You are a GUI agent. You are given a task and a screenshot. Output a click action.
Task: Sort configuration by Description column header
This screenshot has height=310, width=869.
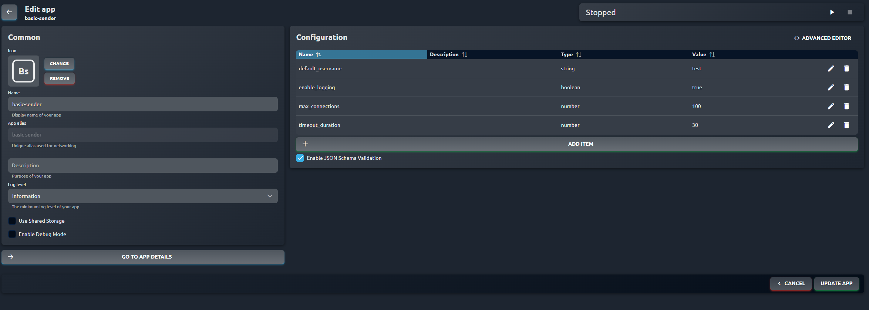tap(448, 54)
